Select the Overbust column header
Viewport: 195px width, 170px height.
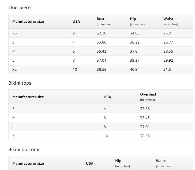pos(148,94)
